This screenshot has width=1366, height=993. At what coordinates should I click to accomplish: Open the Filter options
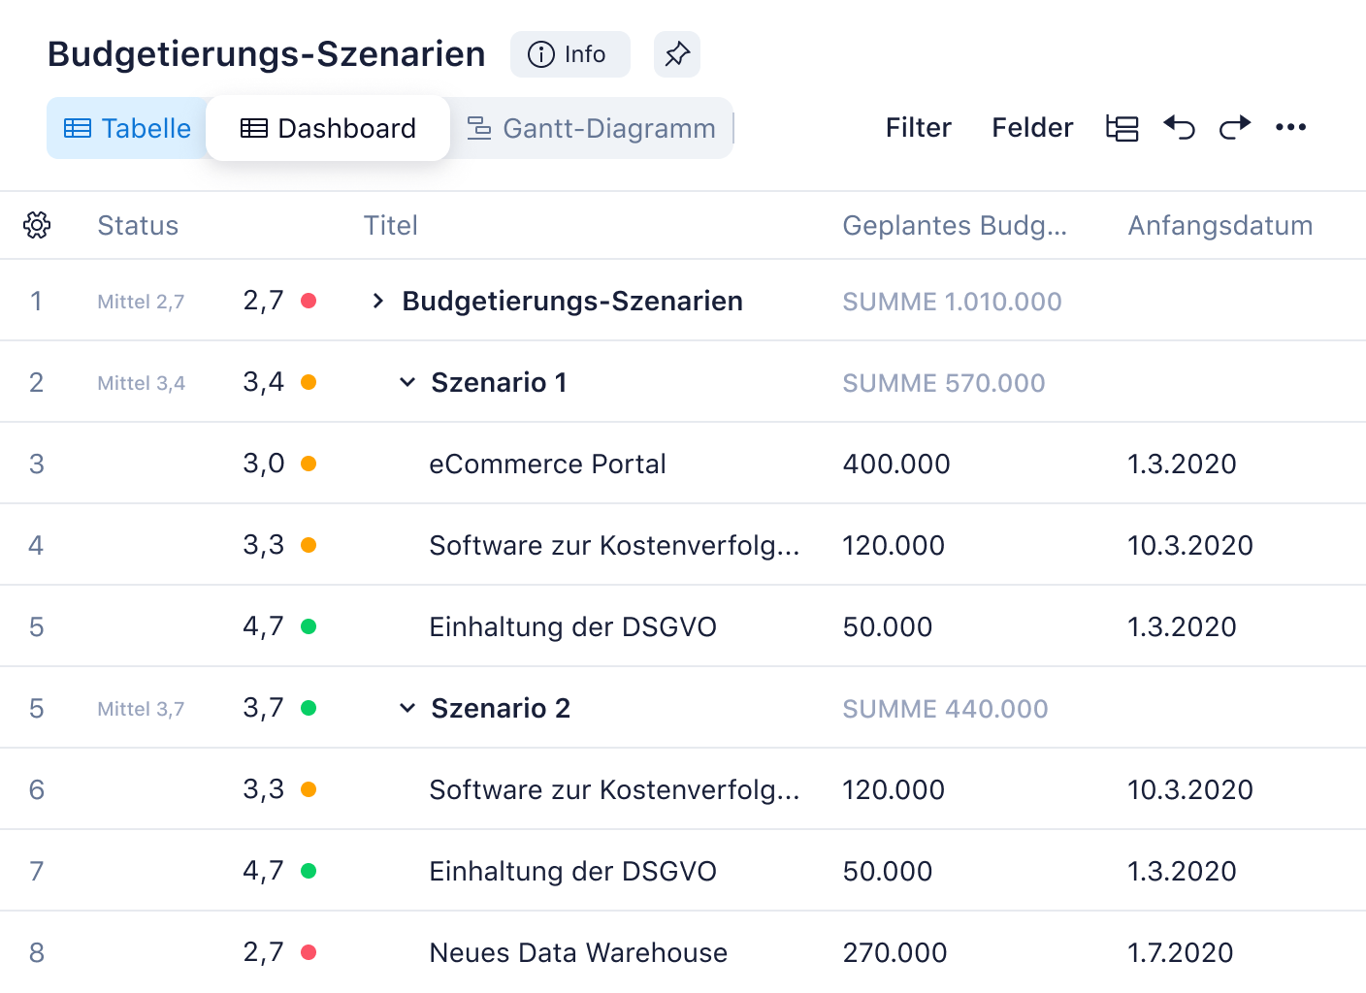pyautogui.click(x=918, y=128)
